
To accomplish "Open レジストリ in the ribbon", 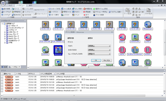I will [x=65, y=15].
